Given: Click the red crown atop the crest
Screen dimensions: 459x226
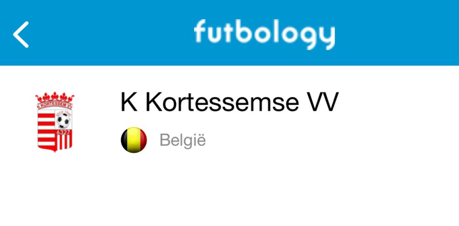Looking at the screenshot, I should click(55, 97).
